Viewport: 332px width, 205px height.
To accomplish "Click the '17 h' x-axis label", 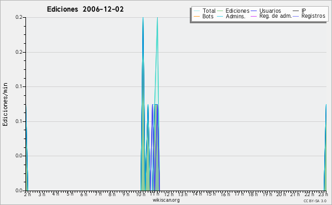I will tap(239, 194).
